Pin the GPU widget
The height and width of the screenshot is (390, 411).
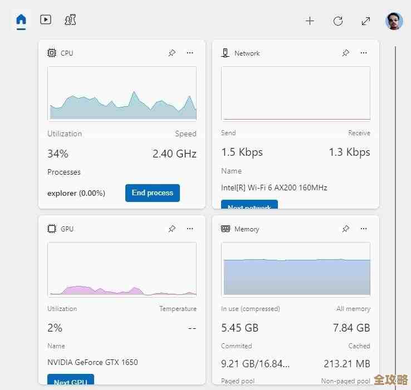[x=172, y=229]
